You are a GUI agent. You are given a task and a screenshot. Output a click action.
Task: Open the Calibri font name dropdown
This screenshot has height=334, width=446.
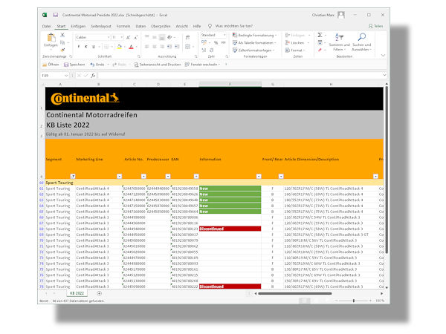pyautogui.click(x=109, y=37)
